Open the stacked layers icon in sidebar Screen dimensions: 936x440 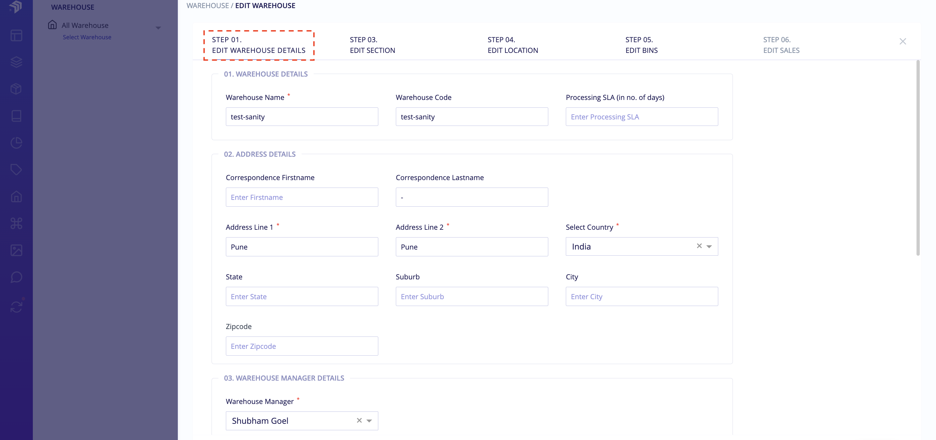tap(16, 62)
